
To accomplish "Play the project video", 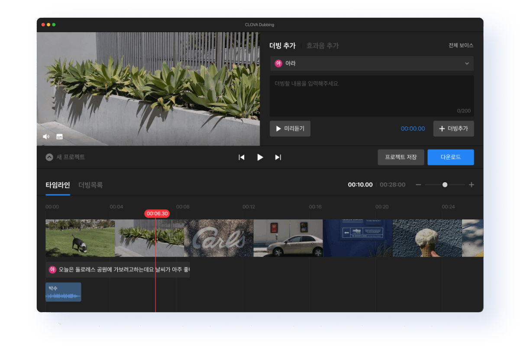I will click(x=260, y=157).
